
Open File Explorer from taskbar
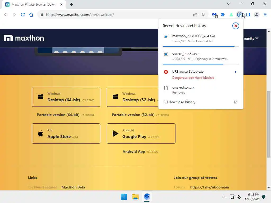135,197
